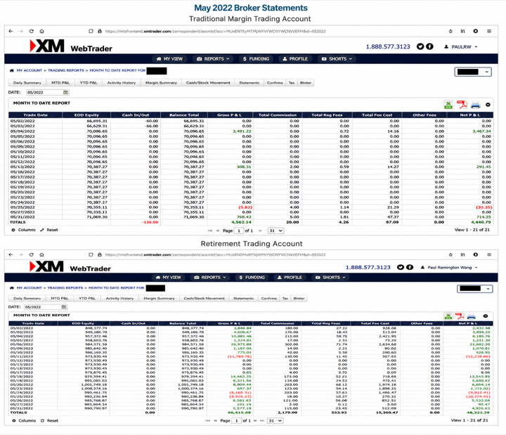506x435 pixels.
Task: Click the top browser's reload icon
Action: pos(32,32)
